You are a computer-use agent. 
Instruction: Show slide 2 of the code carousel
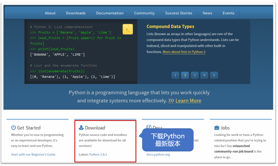185,75
